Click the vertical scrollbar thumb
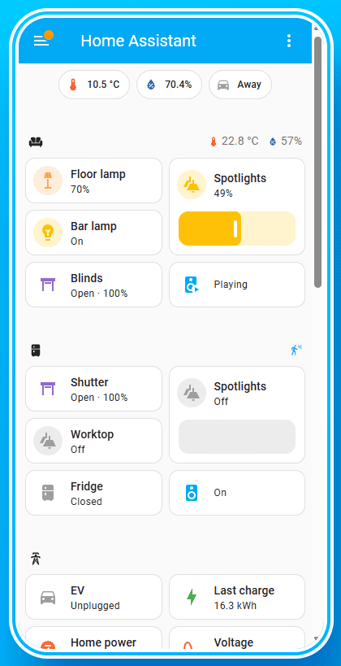Image resolution: width=341 pixels, height=666 pixels. (x=317, y=163)
